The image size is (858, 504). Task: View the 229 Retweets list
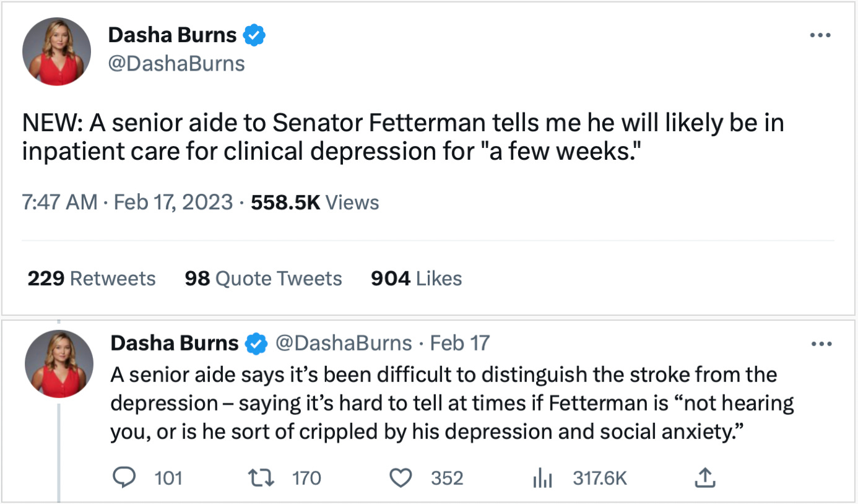92,279
